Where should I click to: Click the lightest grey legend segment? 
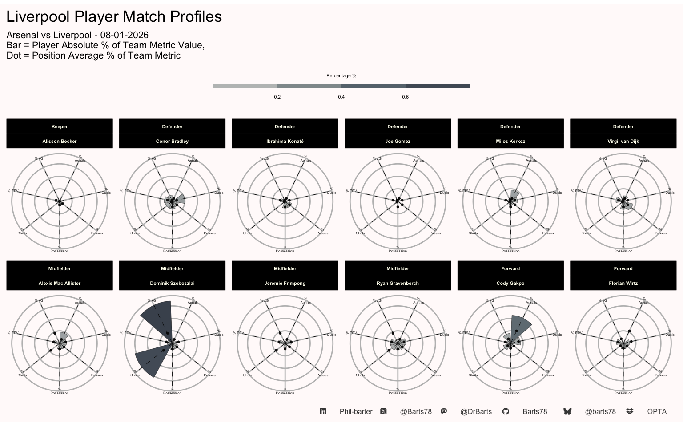click(x=245, y=87)
